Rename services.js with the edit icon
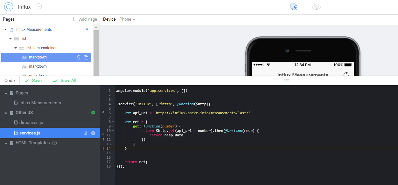The width and height of the screenshot is (398, 185). (x=85, y=133)
